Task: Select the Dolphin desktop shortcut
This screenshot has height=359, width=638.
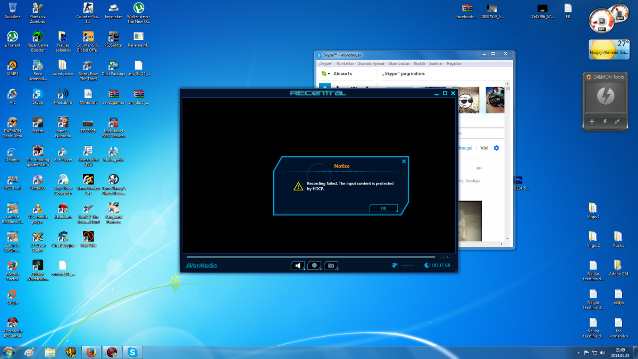Action: (12, 154)
